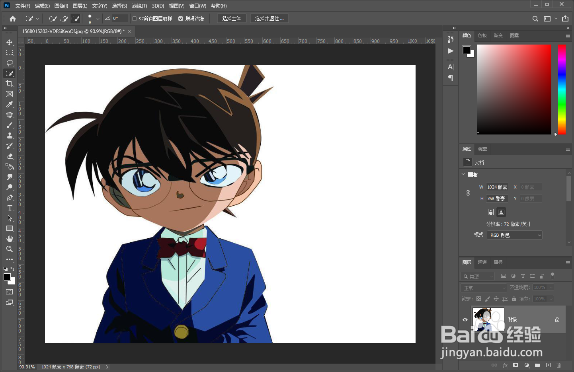Close the 1568015203 document tab
The width and height of the screenshot is (574, 372).
coord(129,31)
